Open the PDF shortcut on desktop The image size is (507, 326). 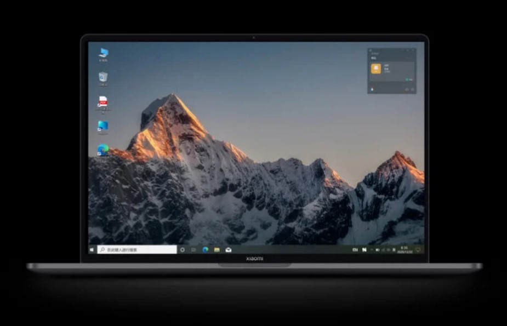103,102
